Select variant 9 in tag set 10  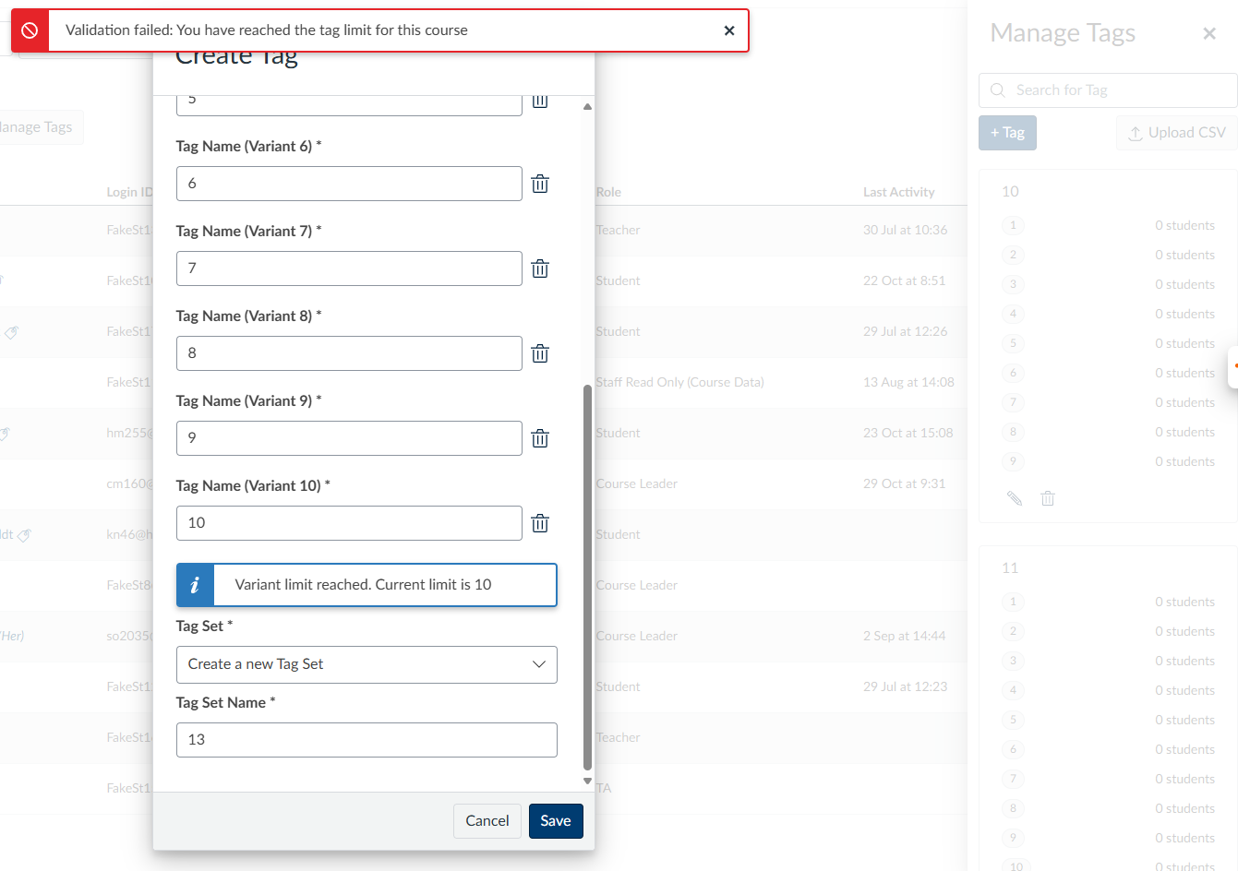coord(1013,461)
